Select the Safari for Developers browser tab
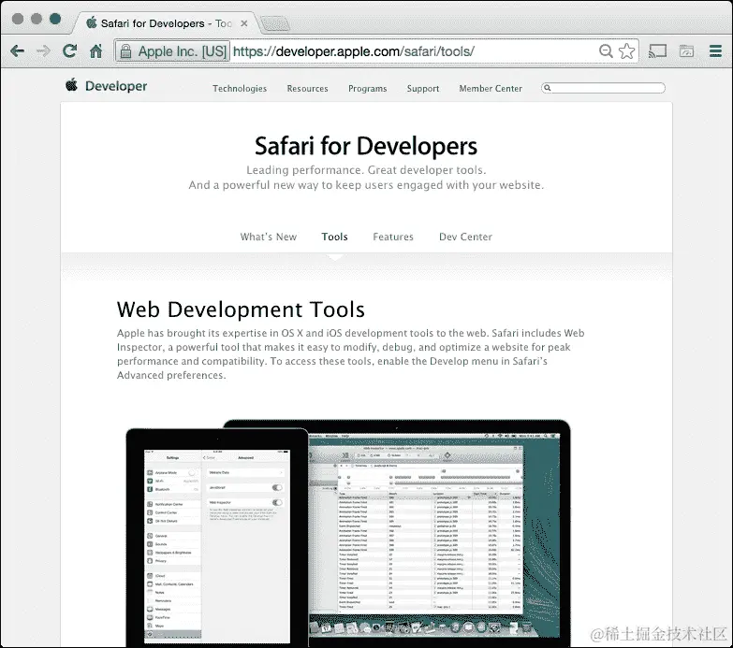Image resolution: width=733 pixels, height=648 pixels. [166, 23]
